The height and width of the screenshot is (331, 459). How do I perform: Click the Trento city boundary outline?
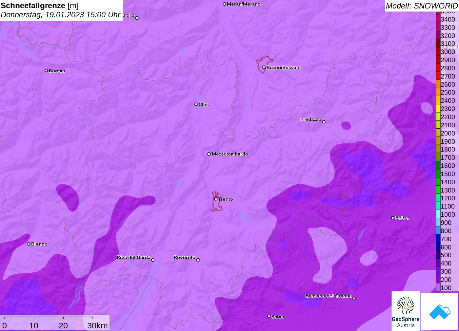[217, 202]
